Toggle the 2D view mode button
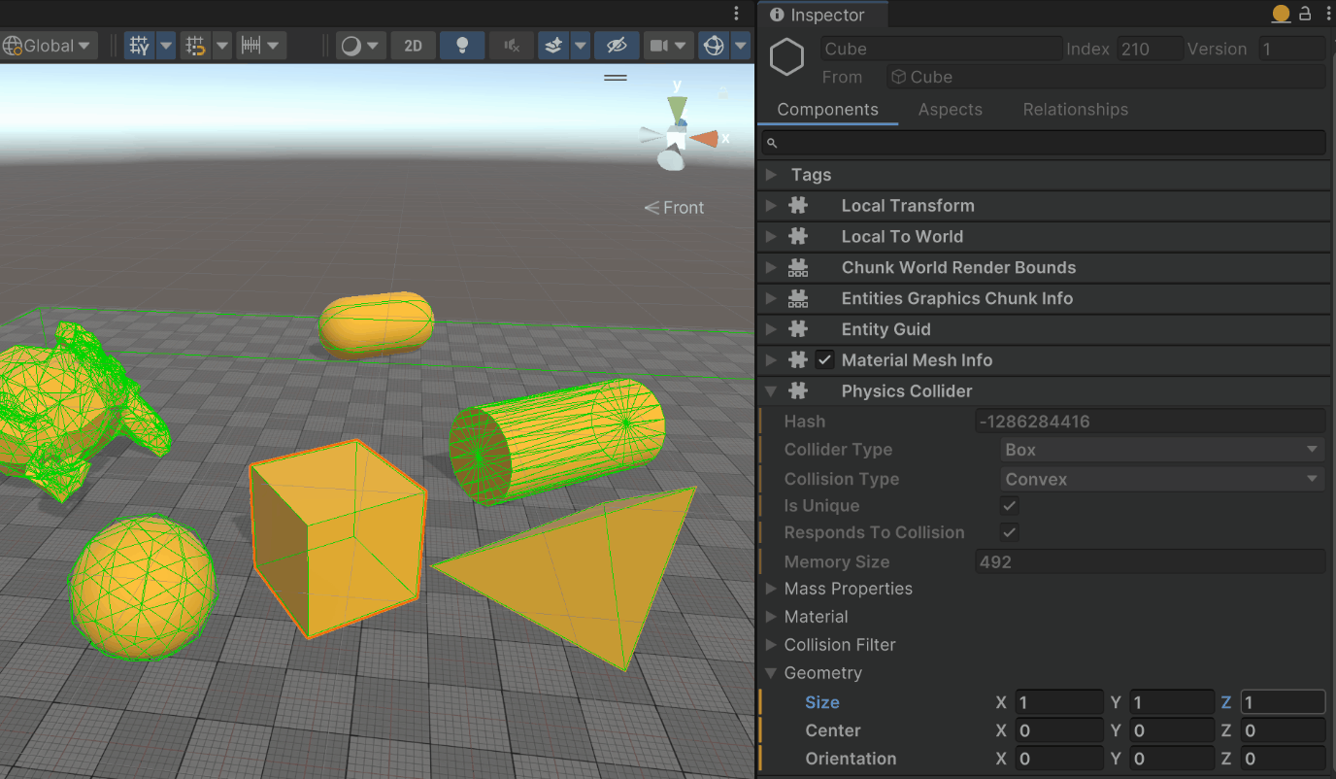Image resolution: width=1336 pixels, height=779 pixels. pyautogui.click(x=414, y=46)
